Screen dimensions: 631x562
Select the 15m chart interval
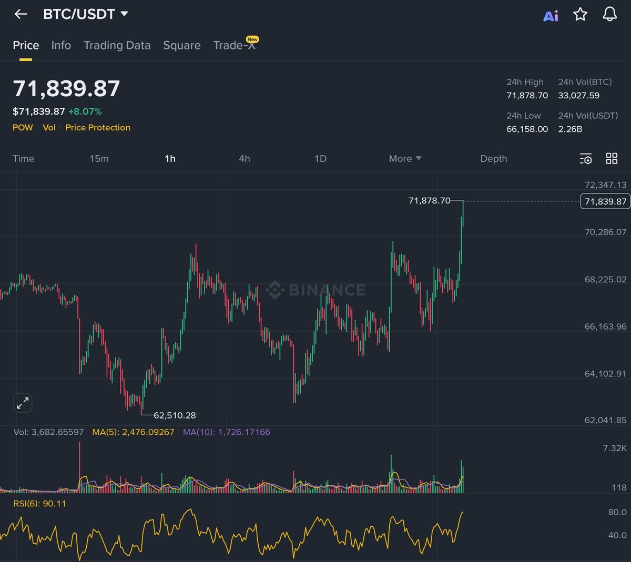99,158
